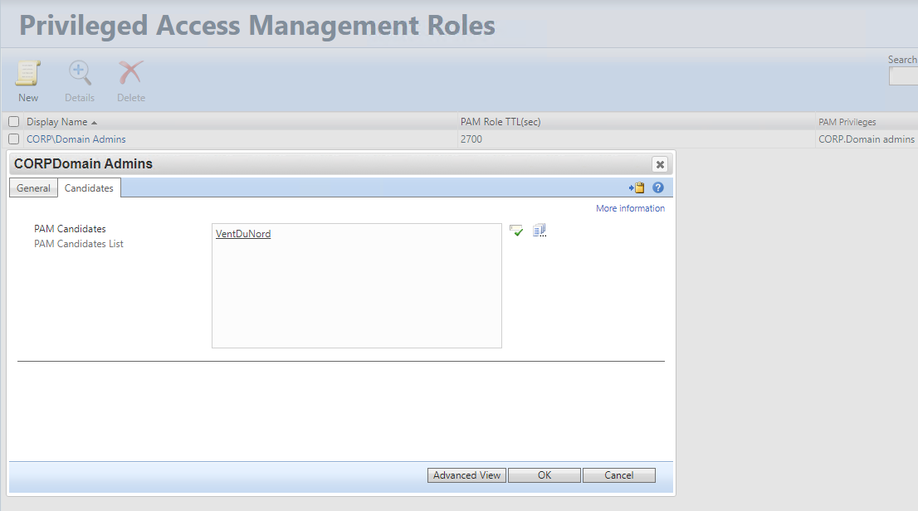The height and width of the screenshot is (511, 918).
Task: Click the Advanced View button
Action: (x=466, y=475)
